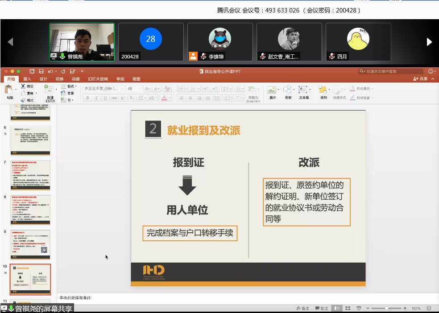Screen dimensions: 439x313
Task: Open Comments (批注) from status bar
Action: (x=322, y=308)
